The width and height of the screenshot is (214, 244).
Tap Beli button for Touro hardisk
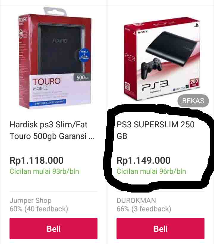(53, 229)
